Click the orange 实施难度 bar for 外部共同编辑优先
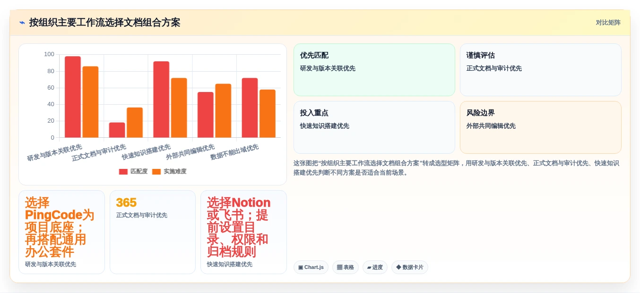The width and height of the screenshot is (640, 293). pos(223,111)
